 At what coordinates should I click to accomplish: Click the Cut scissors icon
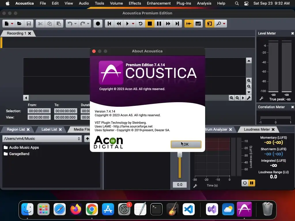point(40,24)
